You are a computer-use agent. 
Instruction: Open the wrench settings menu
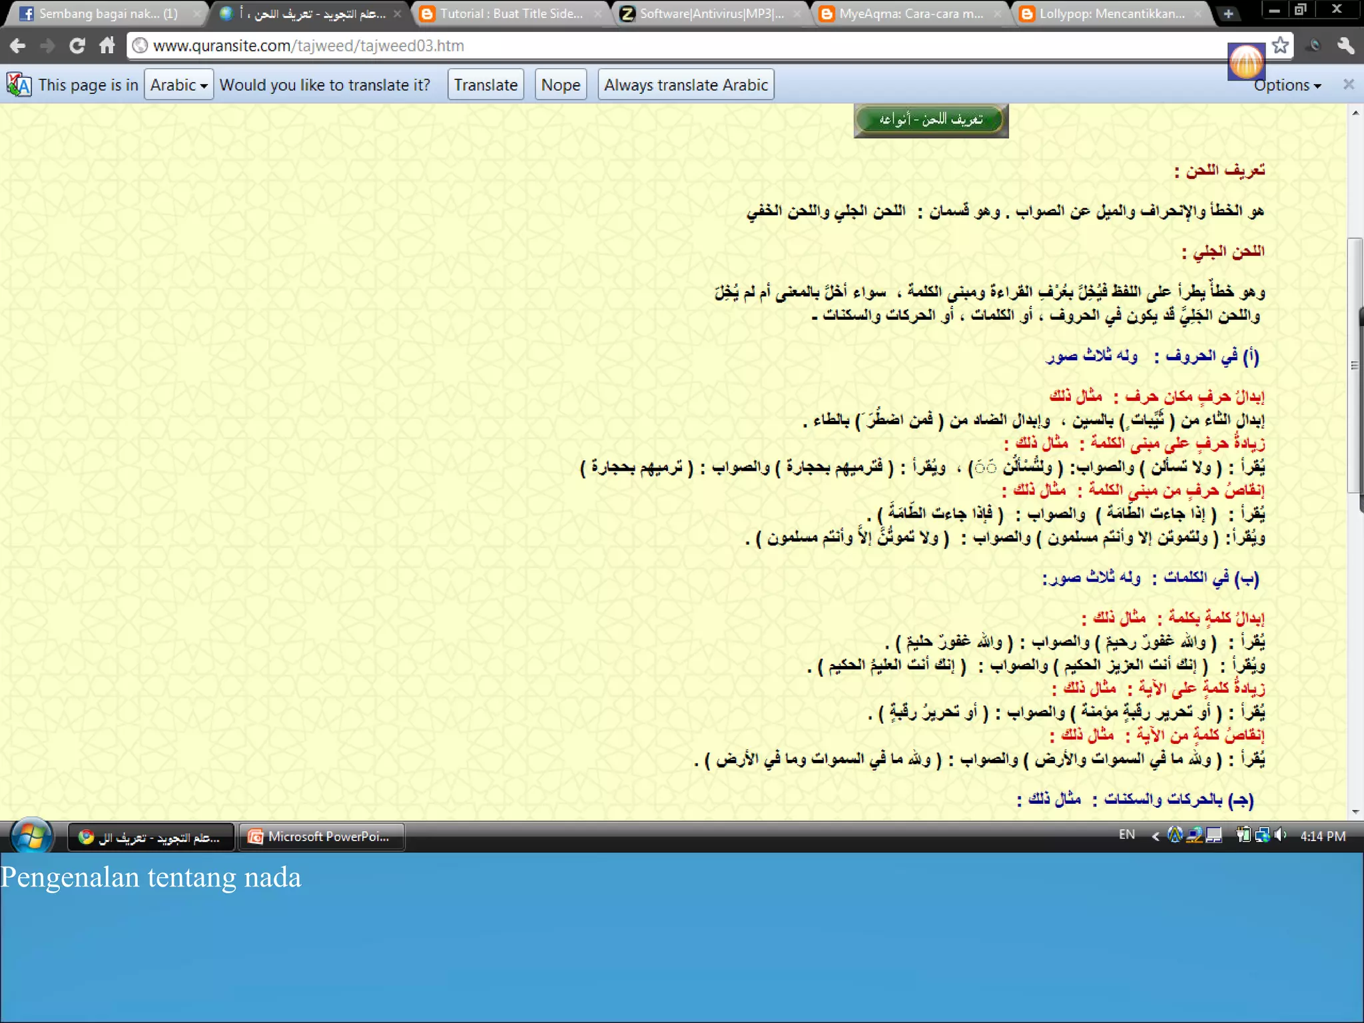[1345, 45]
